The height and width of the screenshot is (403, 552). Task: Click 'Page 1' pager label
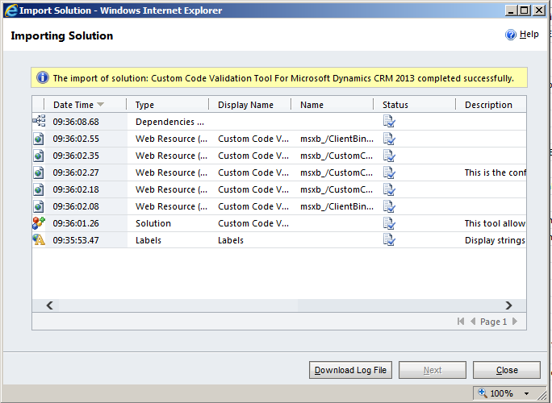click(x=494, y=322)
